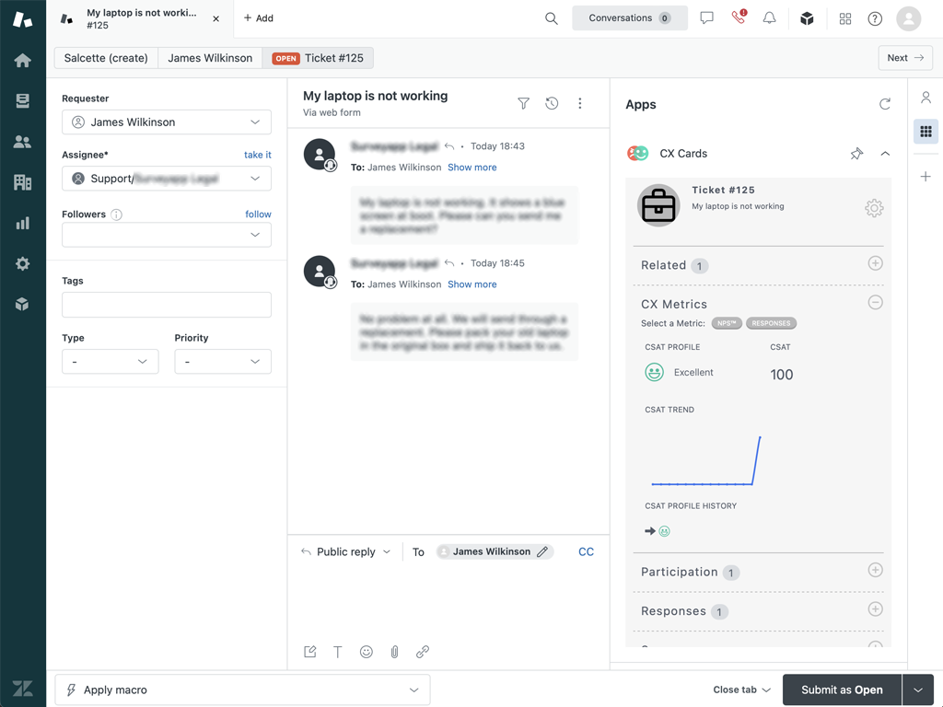The height and width of the screenshot is (707, 943).
Task: Click into the Tags input field
Action: click(167, 305)
